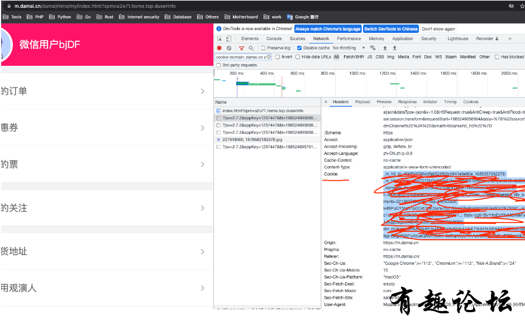Filter requests by Img type
The image size is (525, 320).
(391, 57)
